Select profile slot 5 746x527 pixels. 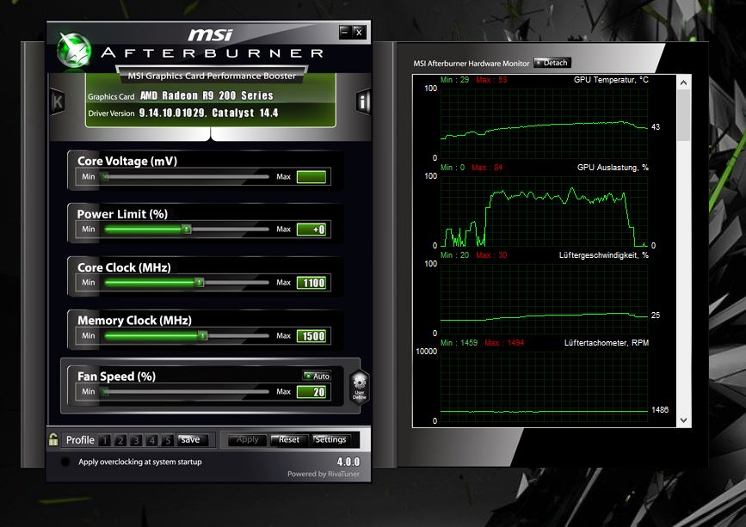coord(167,440)
